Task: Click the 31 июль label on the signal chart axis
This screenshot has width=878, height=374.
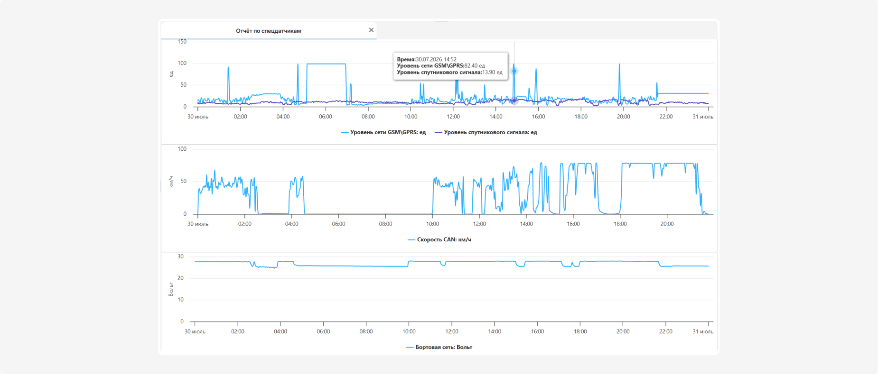Action: pyautogui.click(x=703, y=117)
